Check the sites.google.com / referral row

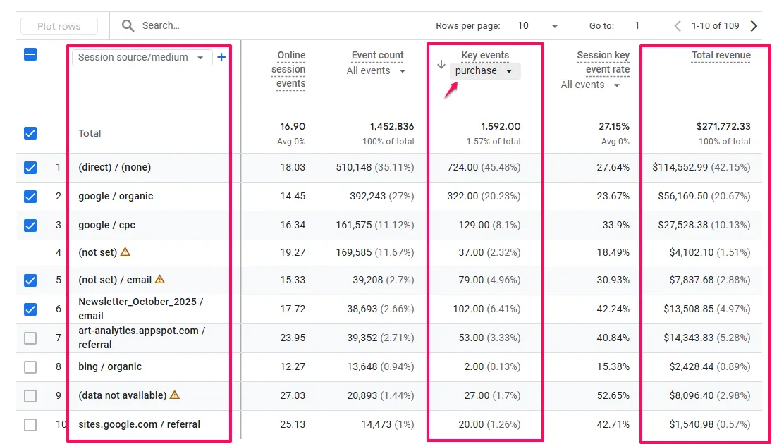30,425
